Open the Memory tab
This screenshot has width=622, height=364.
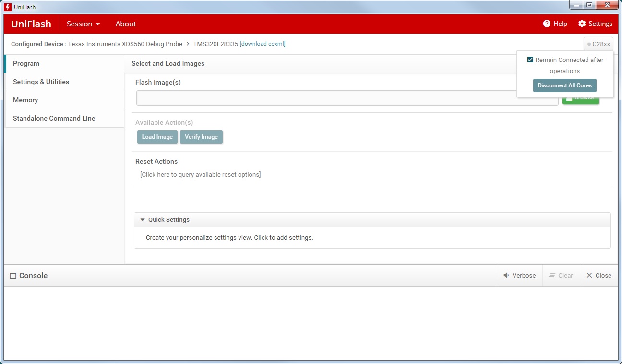pyautogui.click(x=64, y=100)
